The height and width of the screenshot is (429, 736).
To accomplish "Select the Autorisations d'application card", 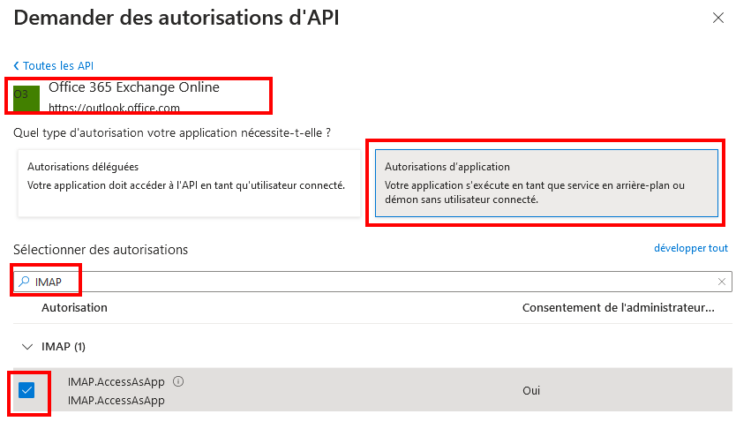I will click(546, 183).
